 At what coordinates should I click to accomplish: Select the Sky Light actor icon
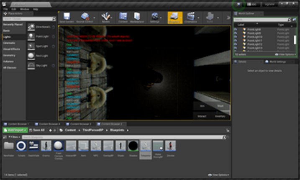point(31,65)
